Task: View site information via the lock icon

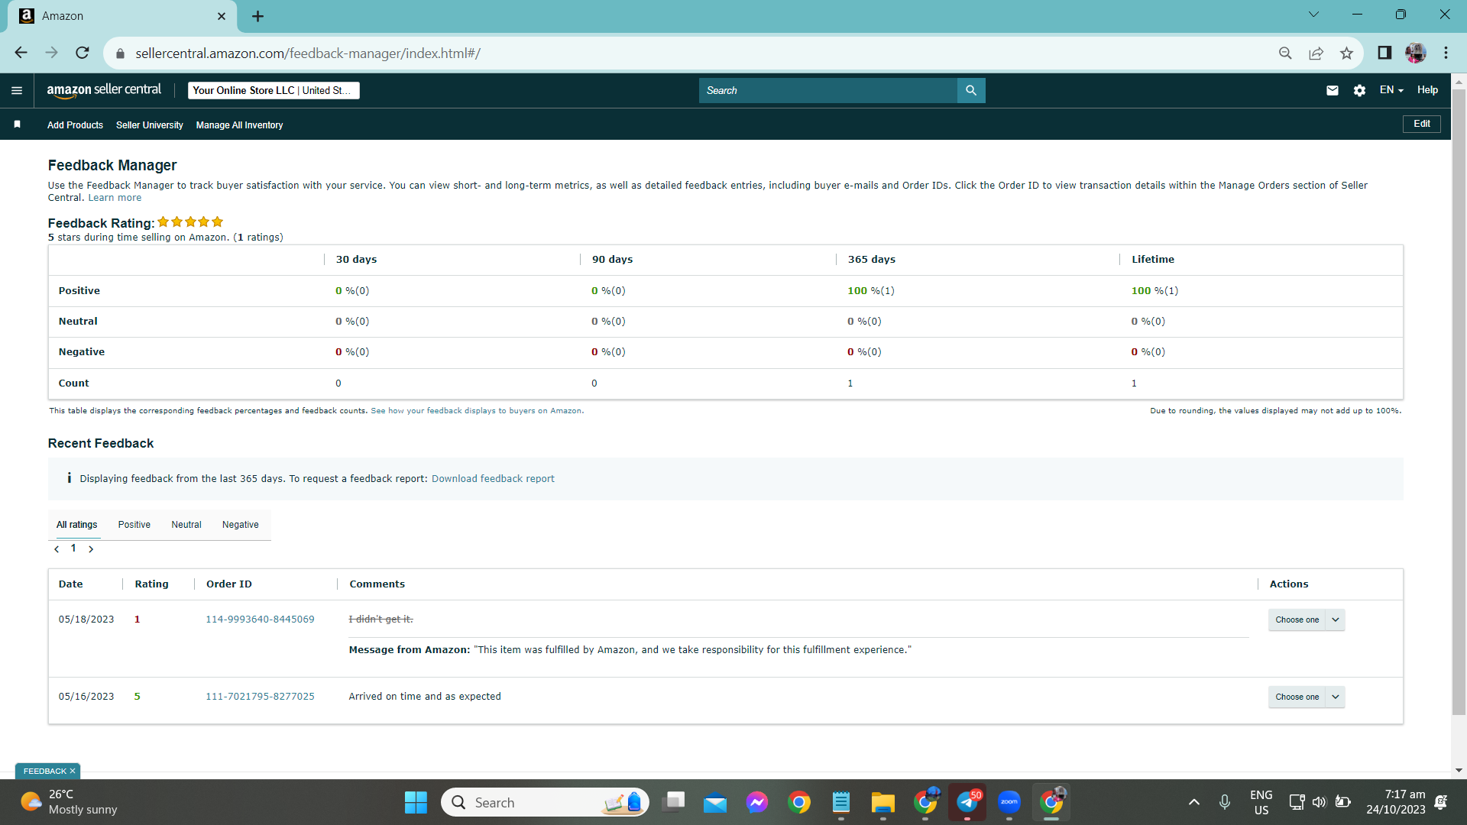Action: [120, 53]
